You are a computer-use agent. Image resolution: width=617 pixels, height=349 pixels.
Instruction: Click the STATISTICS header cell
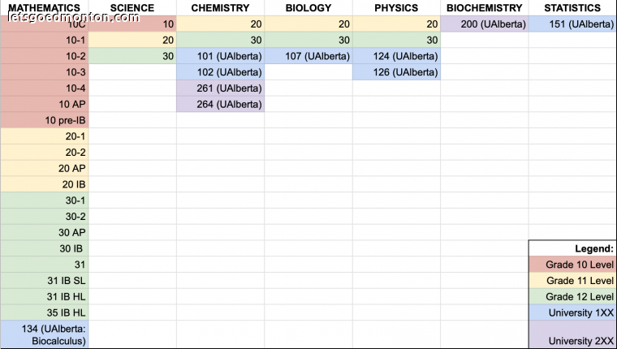(x=572, y=8)
